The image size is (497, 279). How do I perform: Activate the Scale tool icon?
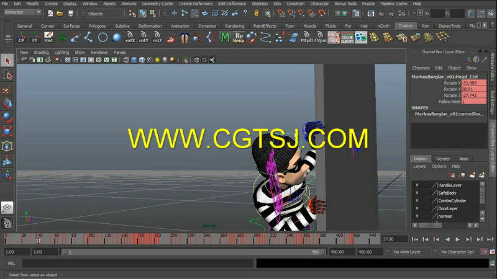point(7,131)
